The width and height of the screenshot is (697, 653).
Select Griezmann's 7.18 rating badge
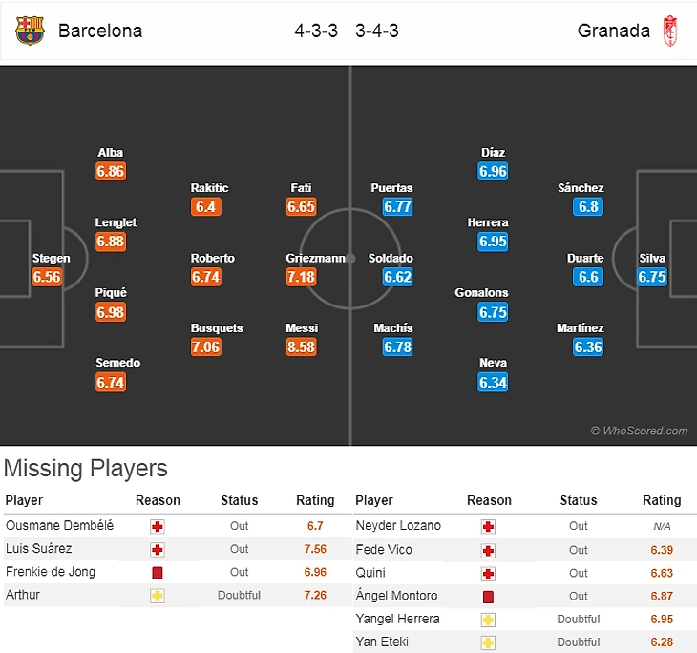coord(302,277)
